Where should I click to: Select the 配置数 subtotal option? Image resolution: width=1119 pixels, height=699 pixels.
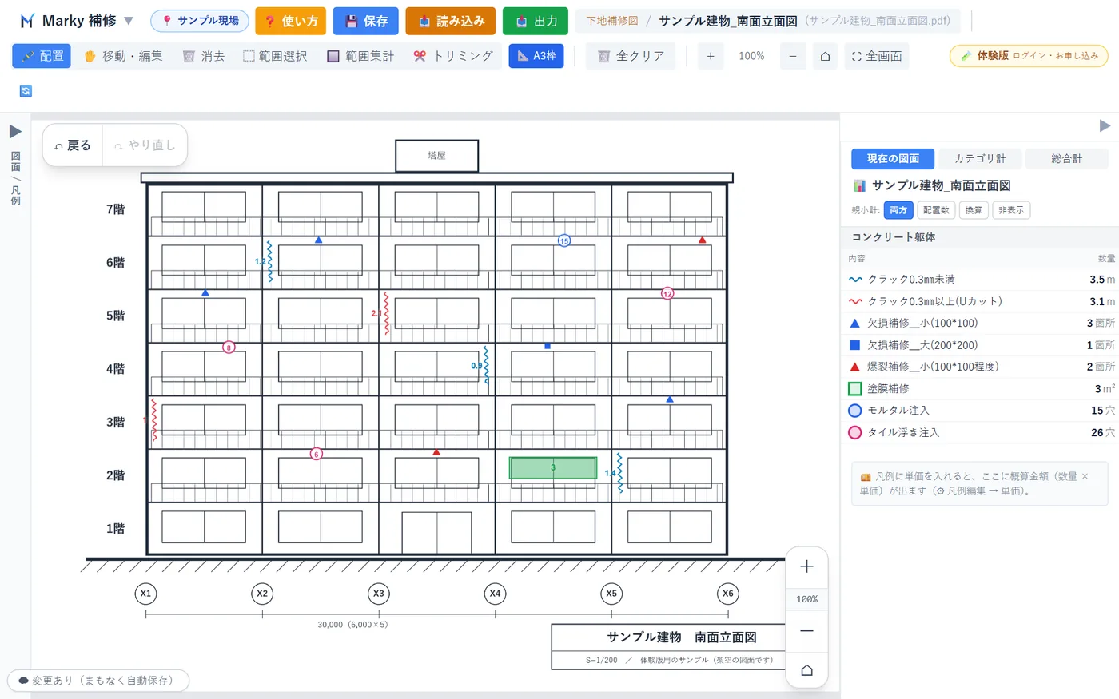click(936, 210)
